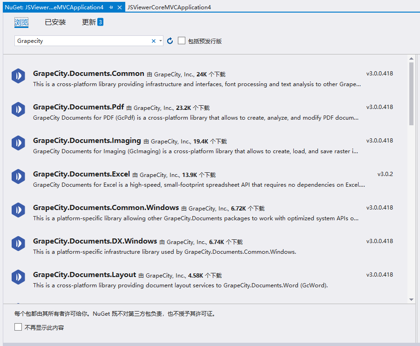Close the NuGet package manager tab
This screenshot has height=346, width=420.
120,7
